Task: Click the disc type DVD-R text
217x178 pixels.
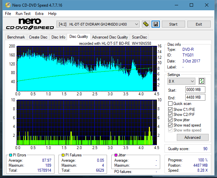Action: [x=188, y=49]
